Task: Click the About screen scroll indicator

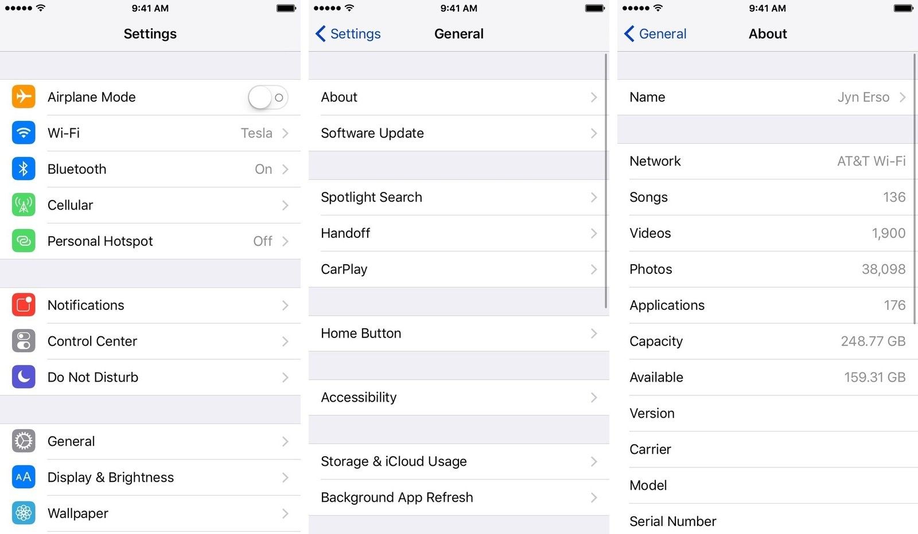Action: [x=915, y=189]
